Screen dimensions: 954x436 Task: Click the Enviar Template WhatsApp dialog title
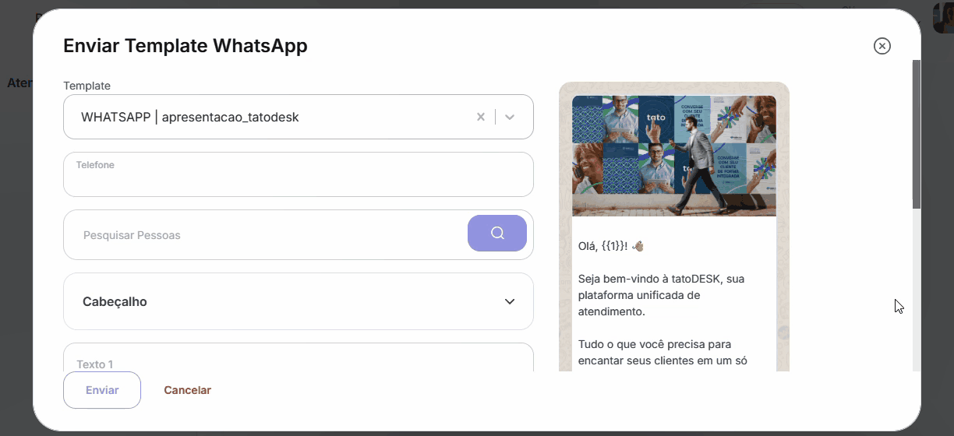pos(185,46)
